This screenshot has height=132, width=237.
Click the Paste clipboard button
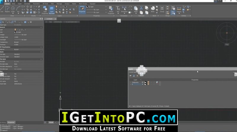point(136,9)
